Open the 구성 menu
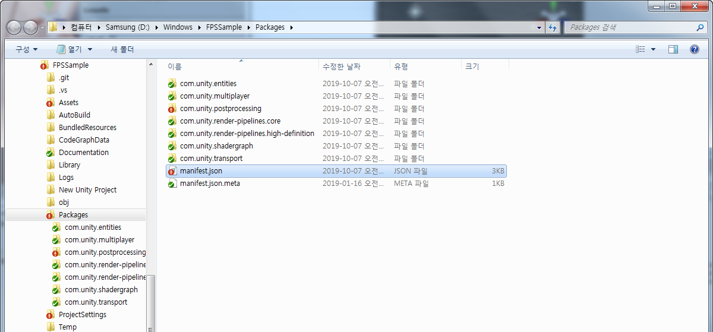This screenshot has height=332, width=713. click(x=27, y=49)
